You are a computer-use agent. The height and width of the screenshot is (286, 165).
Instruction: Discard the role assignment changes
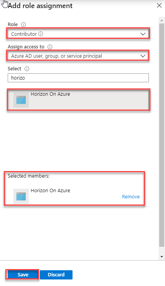click(x=56, y=275)
